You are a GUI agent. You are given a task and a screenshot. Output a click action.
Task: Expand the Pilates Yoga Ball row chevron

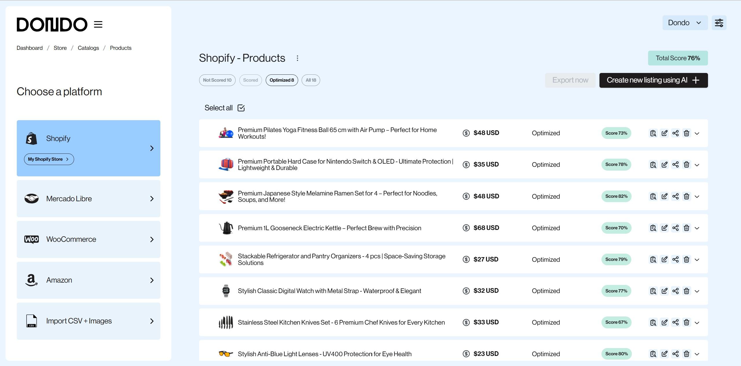697,133
